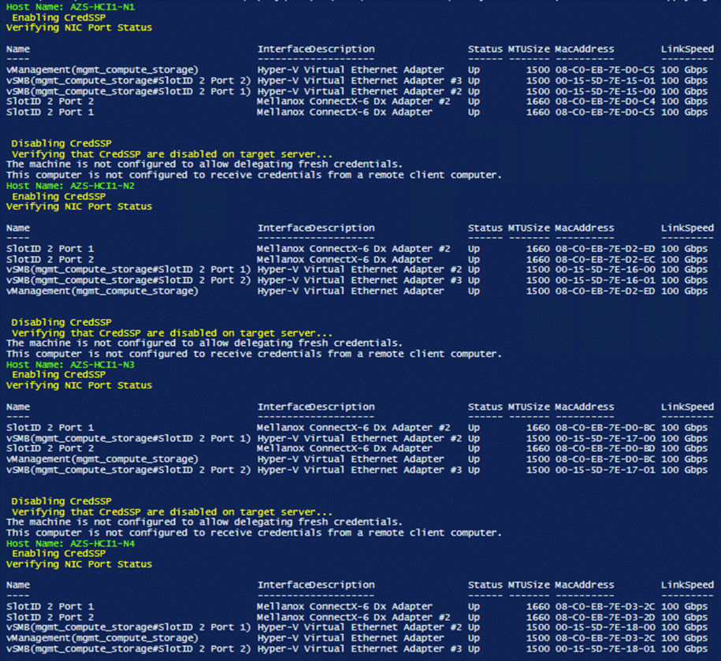721x661 pixels.
Task: Select MAC address 08-C0-EB-7E-D0-BD
Action: click(604, 448)
